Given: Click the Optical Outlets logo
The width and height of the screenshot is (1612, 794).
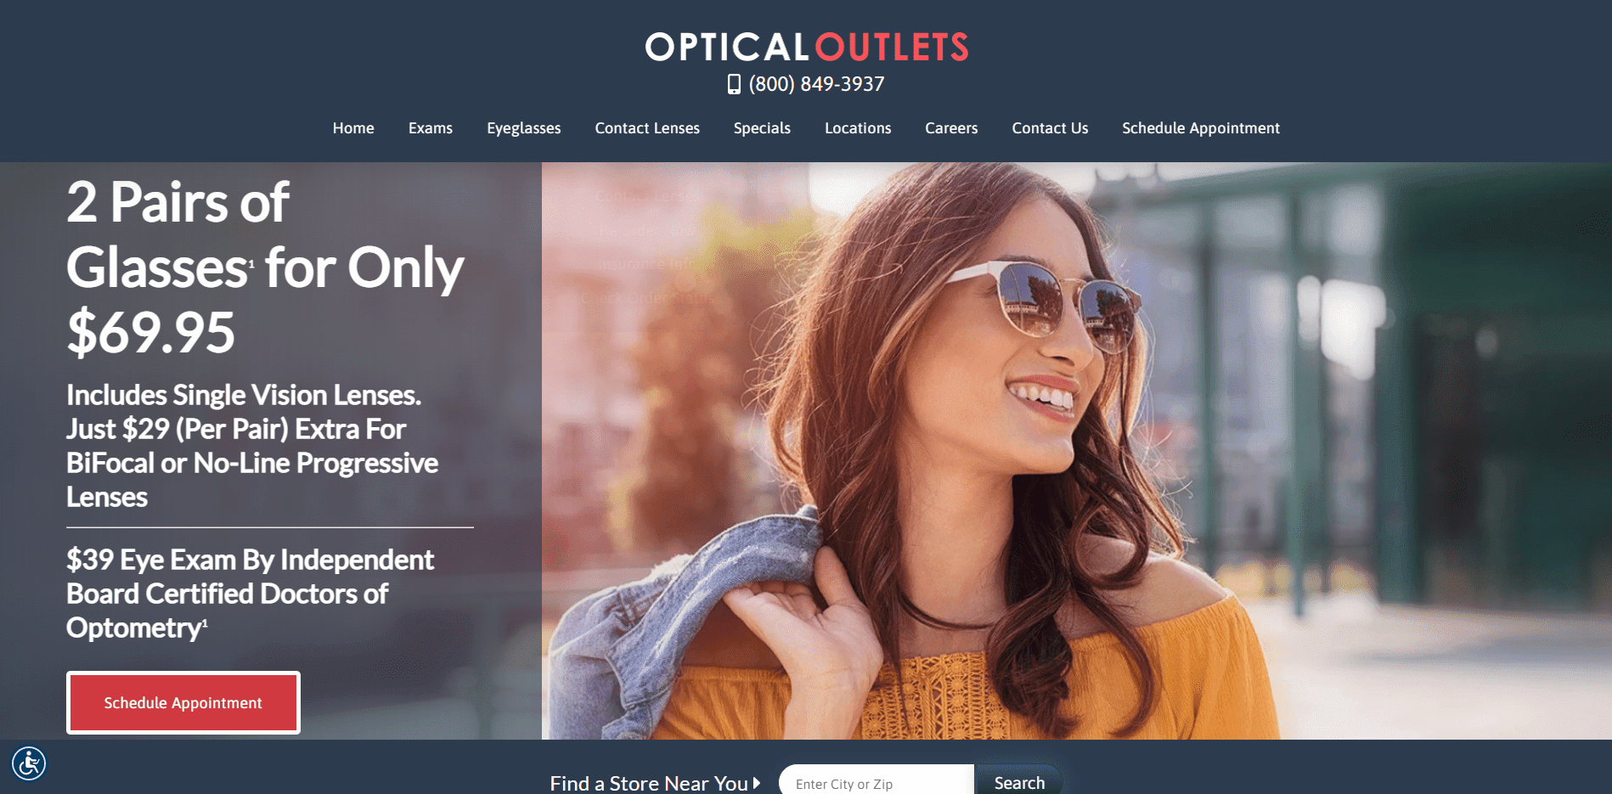Looking at the screenshot, I should click(807, 48).
